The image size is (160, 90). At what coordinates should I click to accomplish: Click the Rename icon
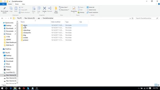50,8
